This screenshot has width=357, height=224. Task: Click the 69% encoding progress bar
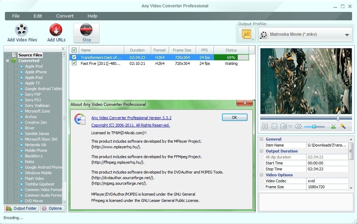[231, 57]
